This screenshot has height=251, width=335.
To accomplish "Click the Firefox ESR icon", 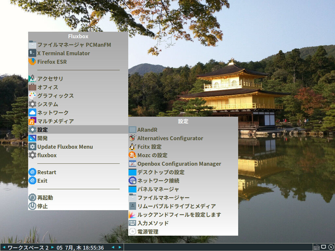I will tap(32, 62).
